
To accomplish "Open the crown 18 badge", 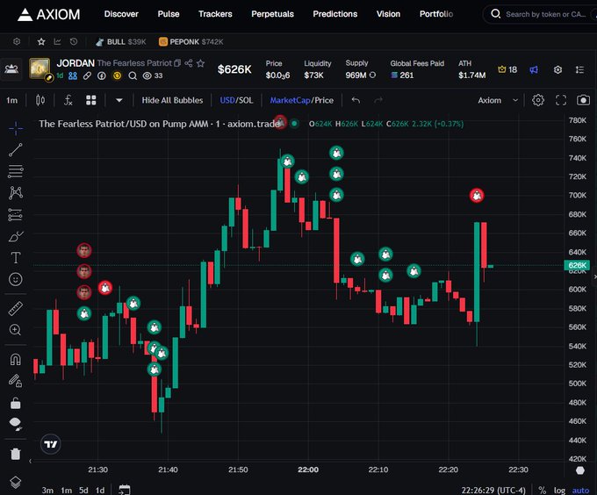I will (507, 69).
